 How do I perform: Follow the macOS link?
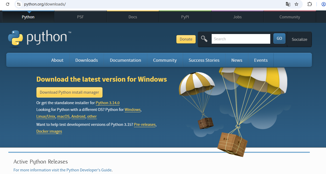(63, 116)
